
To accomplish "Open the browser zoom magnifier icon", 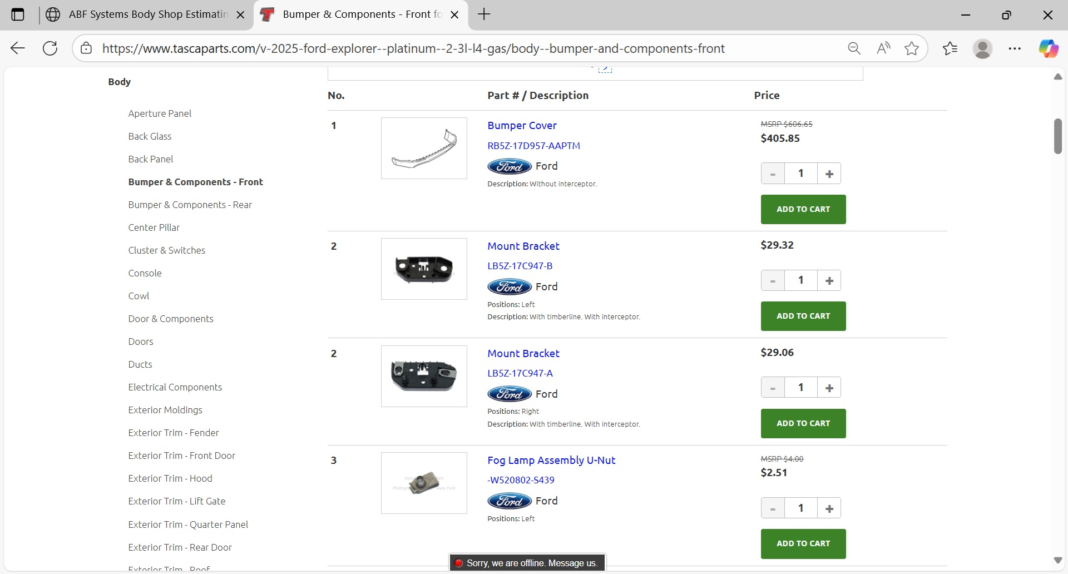I will tap(854, 48).
